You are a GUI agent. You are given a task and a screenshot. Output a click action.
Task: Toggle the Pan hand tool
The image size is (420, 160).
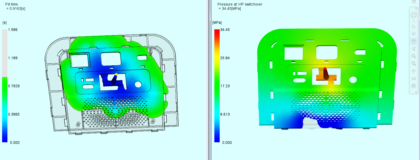(x=414, y=41)
